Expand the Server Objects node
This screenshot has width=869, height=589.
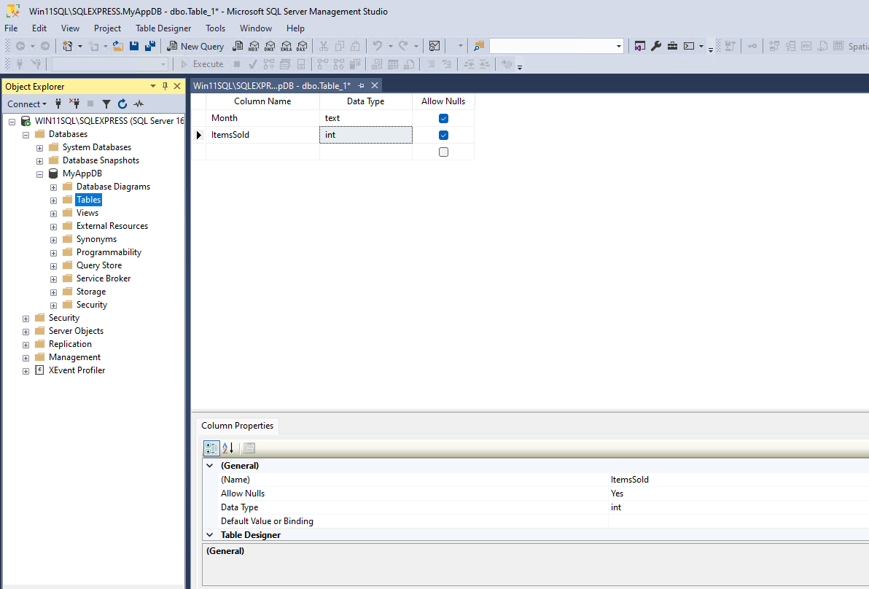pyautogui.click(x=26, y=332)
